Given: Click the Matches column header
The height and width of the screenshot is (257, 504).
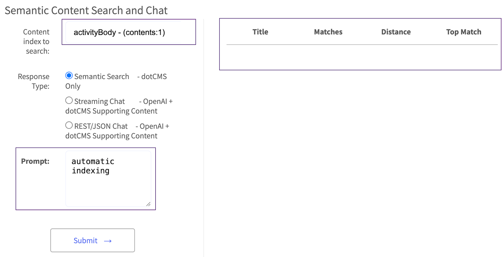Looking at the screenshot, I should (x=328, y=32).
